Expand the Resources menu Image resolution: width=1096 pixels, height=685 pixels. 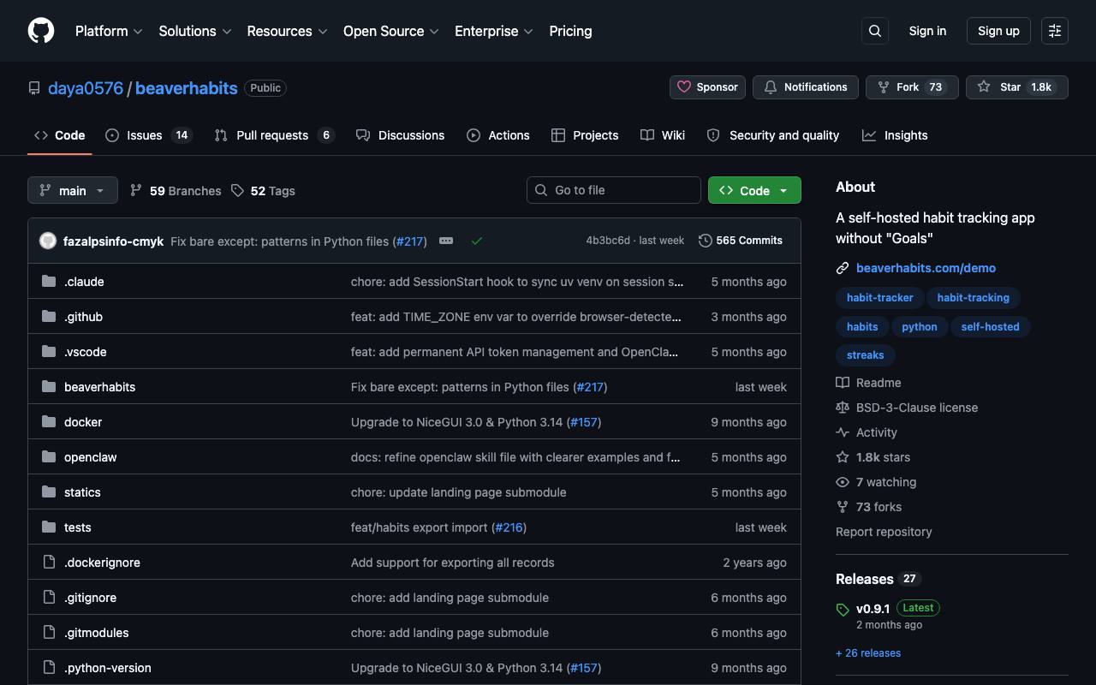[x=287, y=31]
